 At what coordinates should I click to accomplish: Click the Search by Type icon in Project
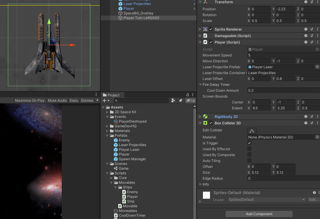(173, 101)
